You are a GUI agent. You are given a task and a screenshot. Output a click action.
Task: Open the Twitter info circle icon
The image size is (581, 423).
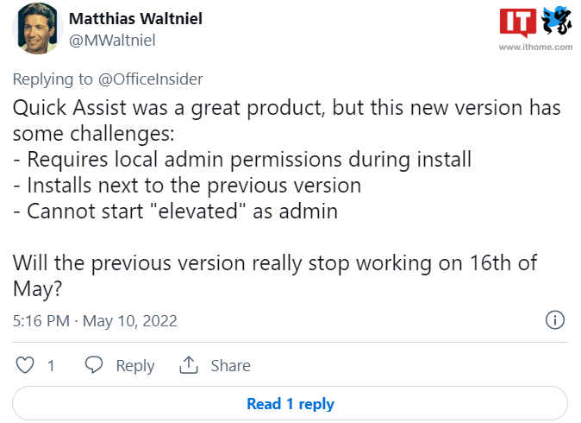[556, 321]
